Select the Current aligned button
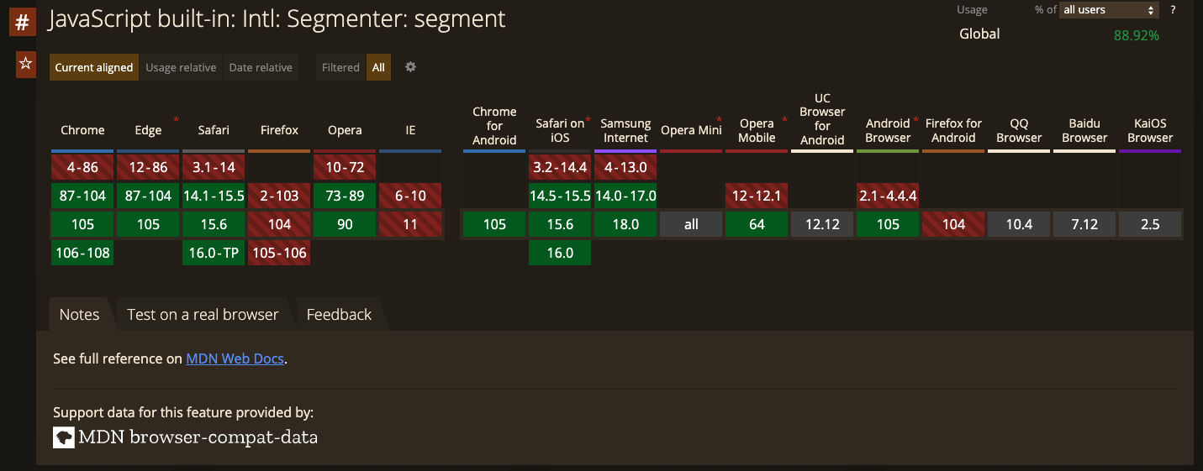Screen dimensions: 1203x471 coord(94,67)
